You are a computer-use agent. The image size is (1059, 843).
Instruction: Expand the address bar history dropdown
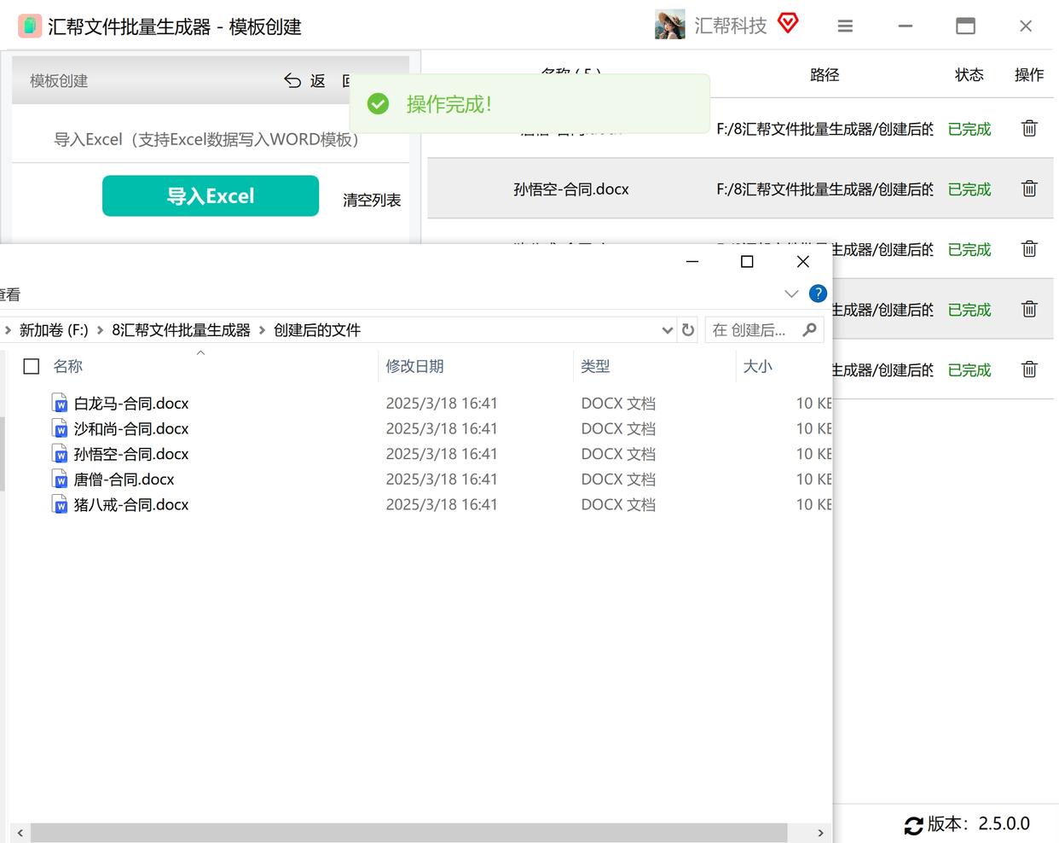(x=668, y=330)
